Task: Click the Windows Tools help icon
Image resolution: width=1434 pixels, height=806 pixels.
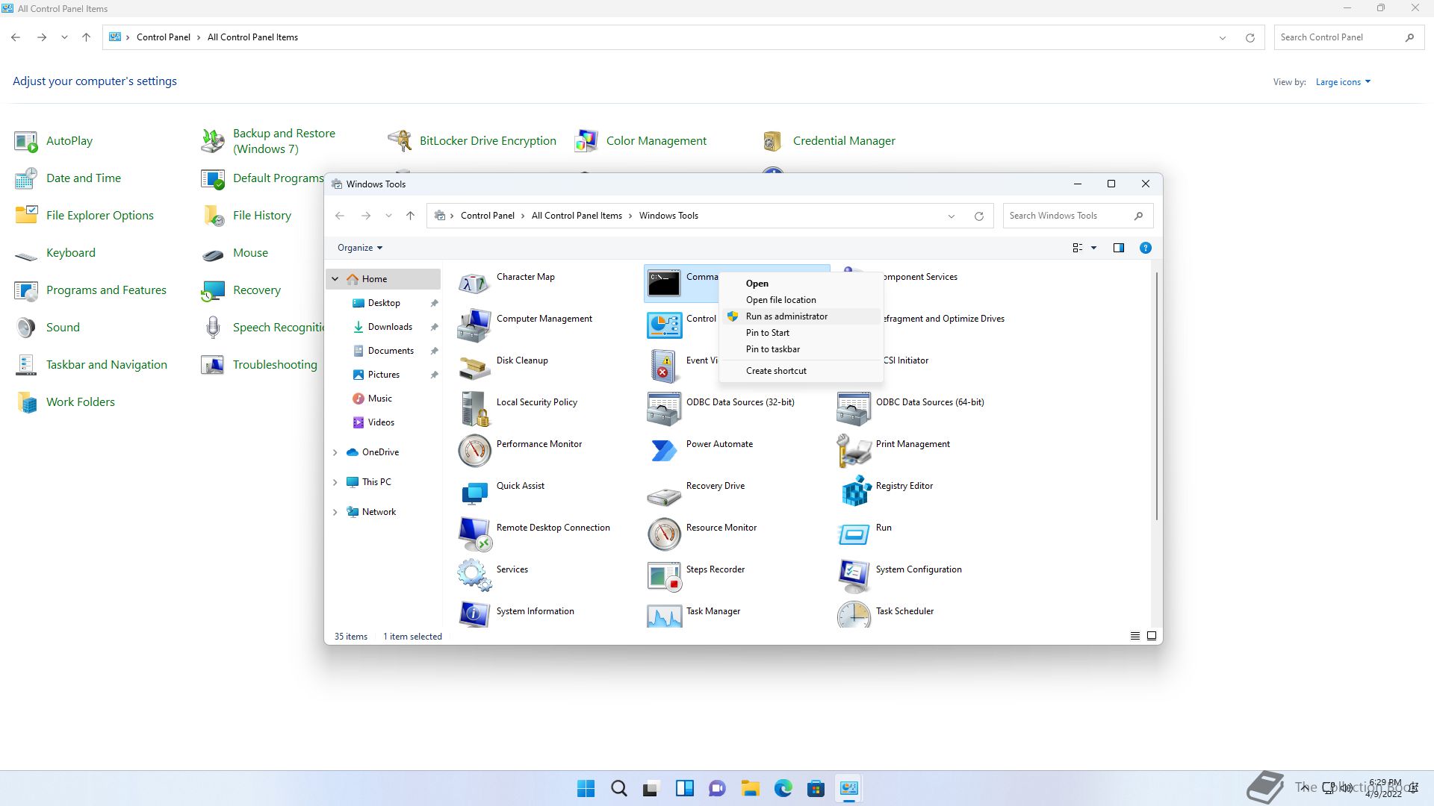Action: click(x=1145, y=248)
